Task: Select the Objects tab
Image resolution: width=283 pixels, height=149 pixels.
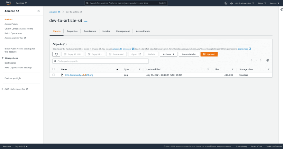Action: [x=57, y=31]
